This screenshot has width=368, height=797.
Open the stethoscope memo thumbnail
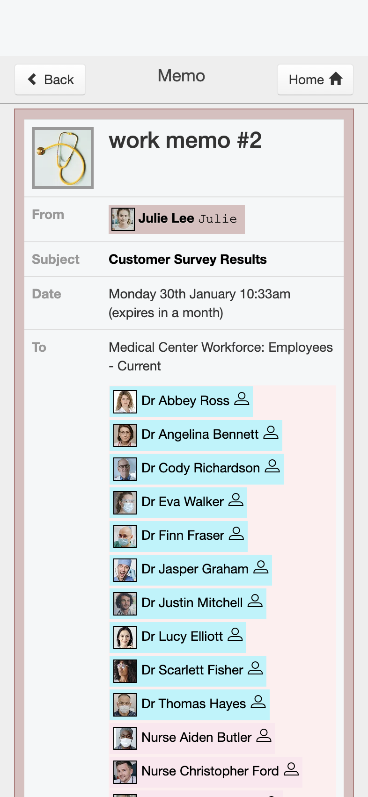tap(63, 158)
